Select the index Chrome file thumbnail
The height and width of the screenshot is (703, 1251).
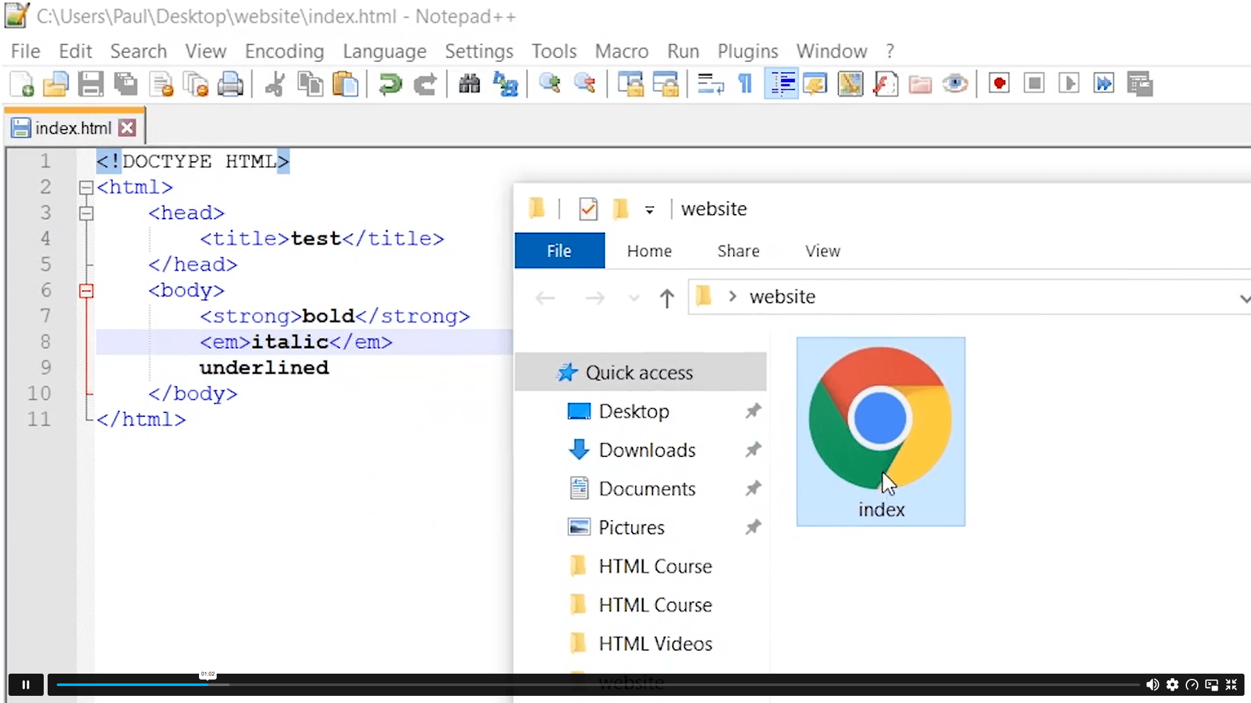point(880,432)
